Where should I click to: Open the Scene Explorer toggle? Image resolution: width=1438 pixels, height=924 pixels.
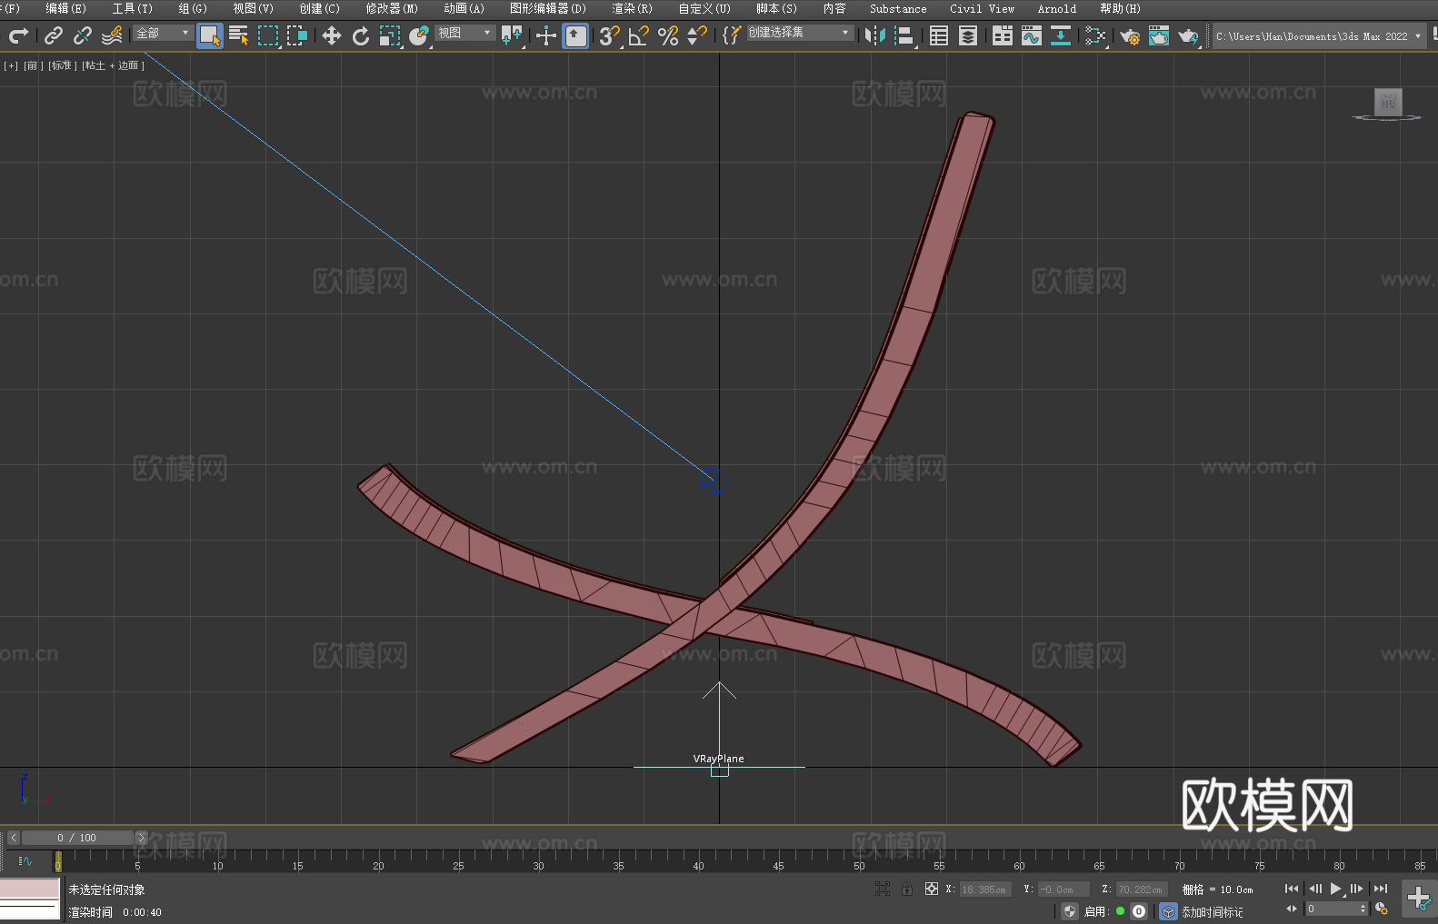point(939,35)
